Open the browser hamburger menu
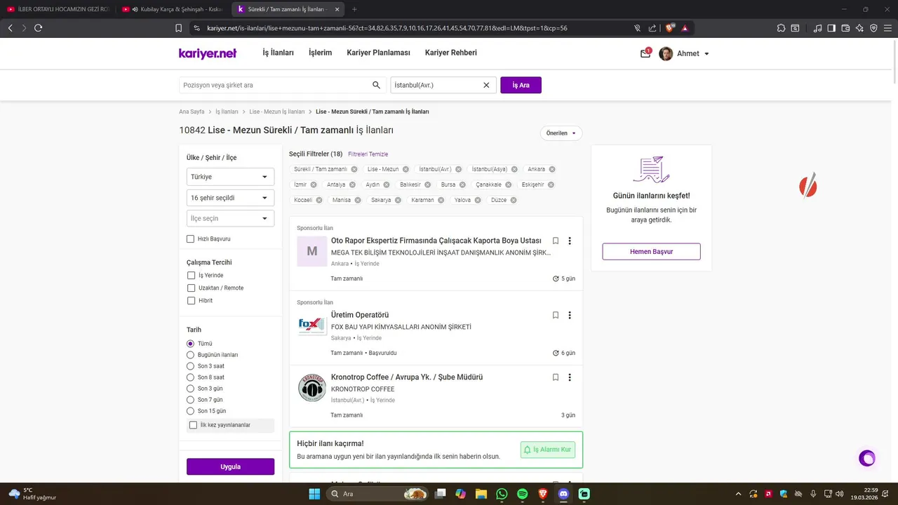 887,28
